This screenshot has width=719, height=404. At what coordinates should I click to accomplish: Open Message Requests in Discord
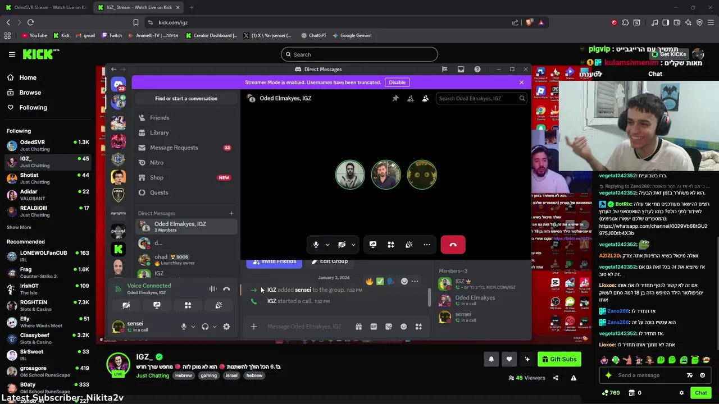(186, 148)
